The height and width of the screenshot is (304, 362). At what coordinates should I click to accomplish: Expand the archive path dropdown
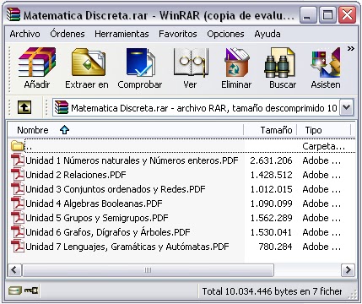coord(347,107)
